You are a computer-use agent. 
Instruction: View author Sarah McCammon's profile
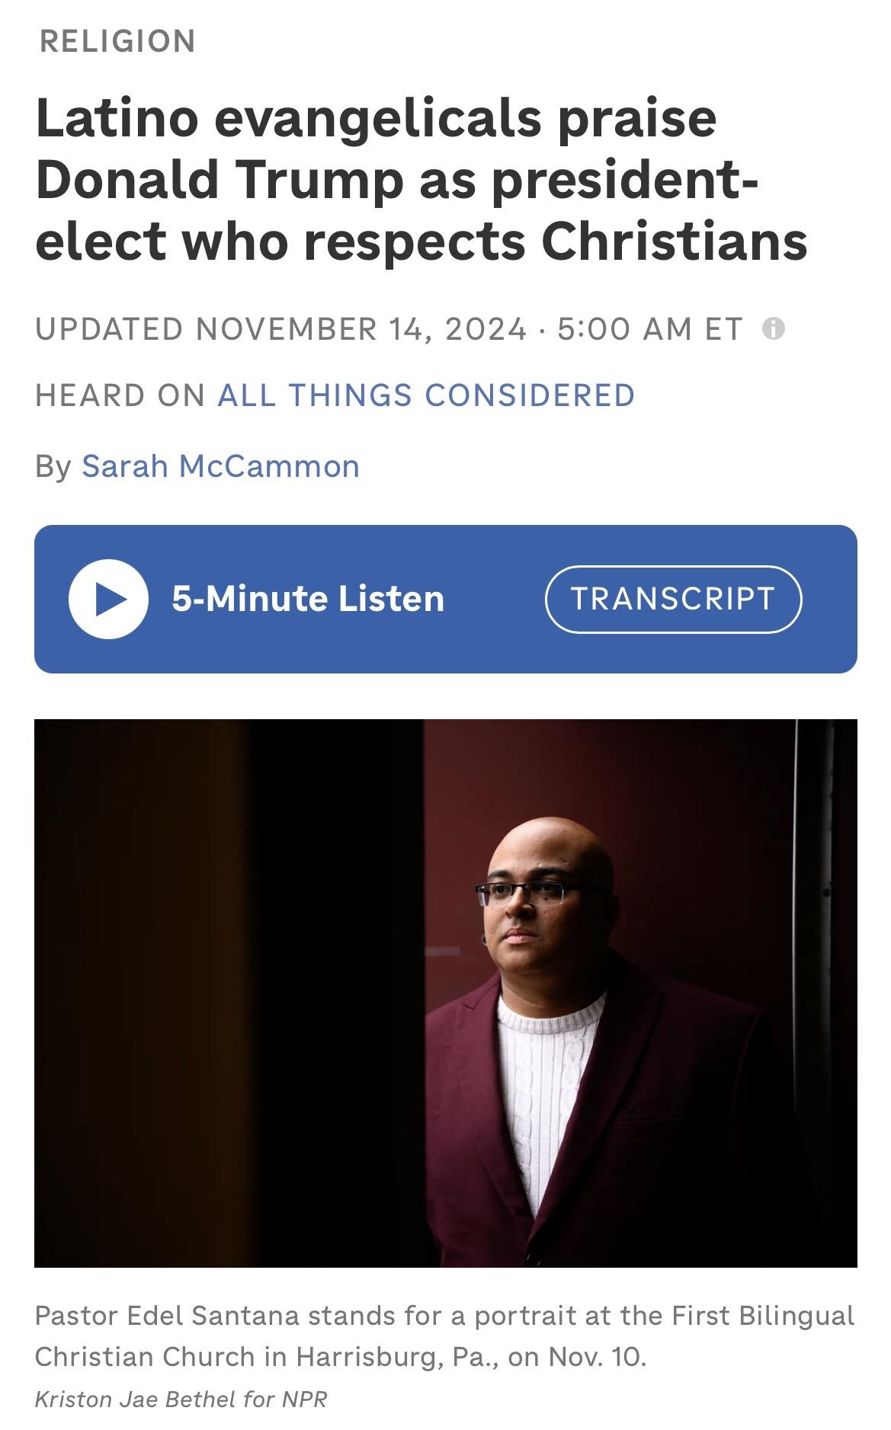220,466
